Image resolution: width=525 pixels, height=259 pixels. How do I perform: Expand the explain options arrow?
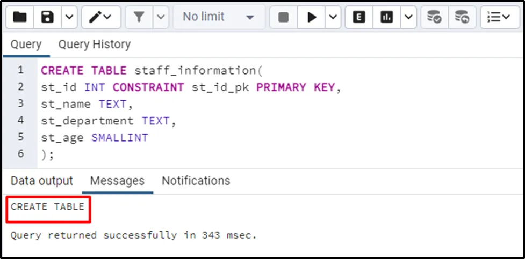408,18
